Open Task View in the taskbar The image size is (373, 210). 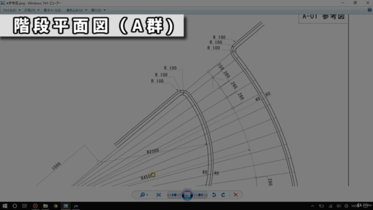(24, 206)
